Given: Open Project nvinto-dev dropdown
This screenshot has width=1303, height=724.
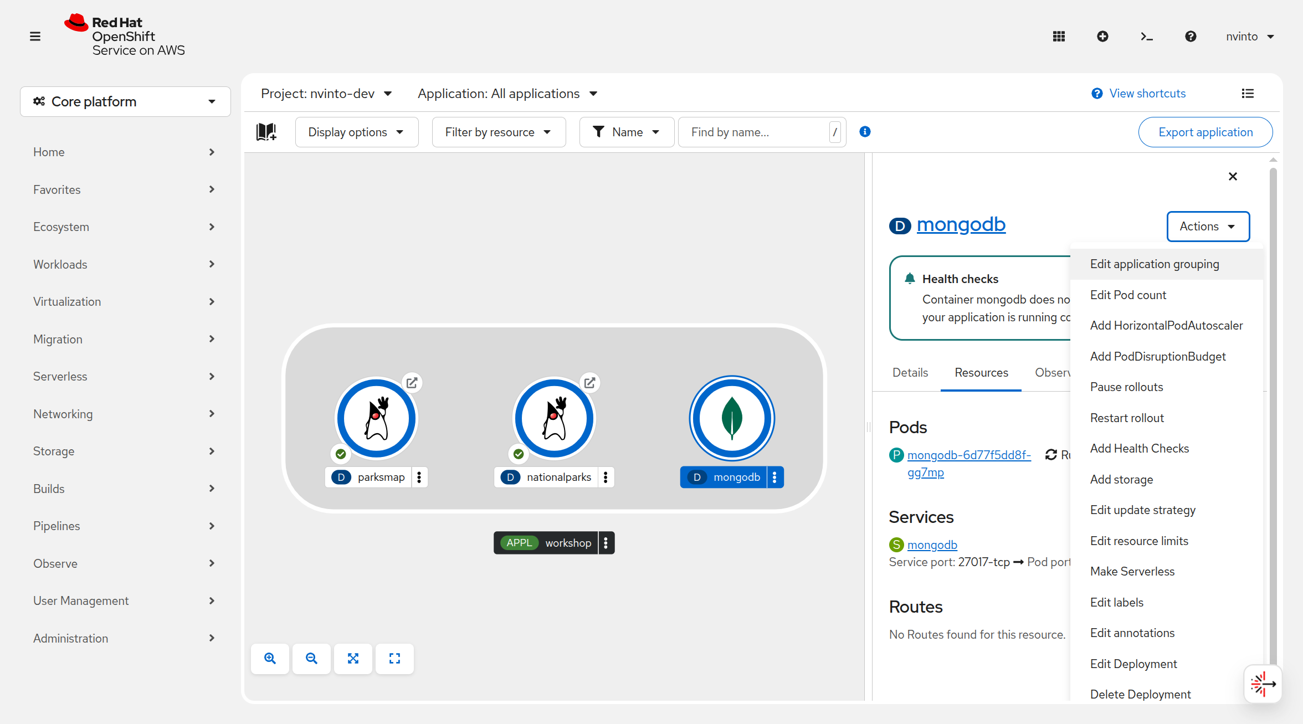Looking at the screenshot, I should click(326, 94).
